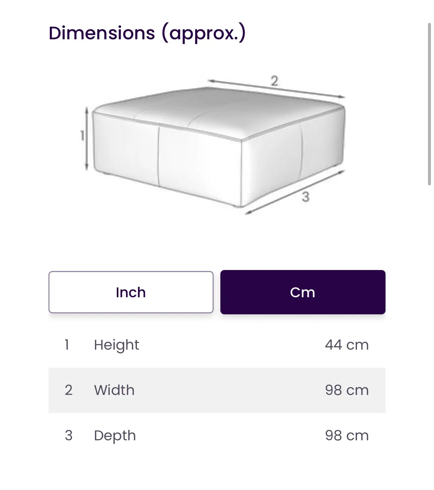Select the Depth row
Screen dimensions: 434x490
coord(217,436)
